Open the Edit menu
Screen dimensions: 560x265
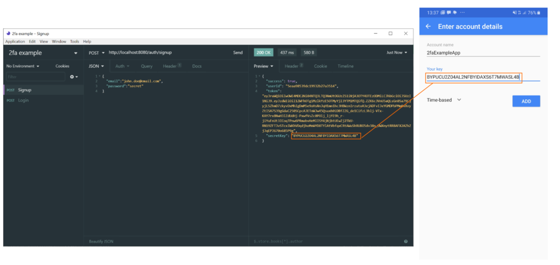pyautogui.click(x=32, y=42)
